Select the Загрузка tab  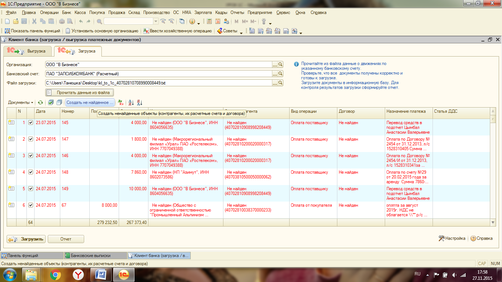(78, 51)
